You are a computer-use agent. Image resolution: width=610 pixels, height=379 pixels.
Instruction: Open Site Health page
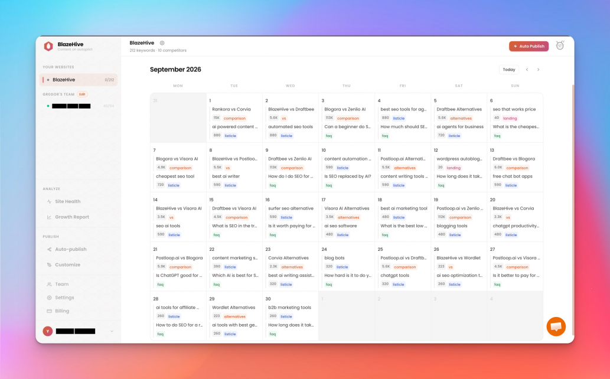pyautogui.click(x=68, y=201)
